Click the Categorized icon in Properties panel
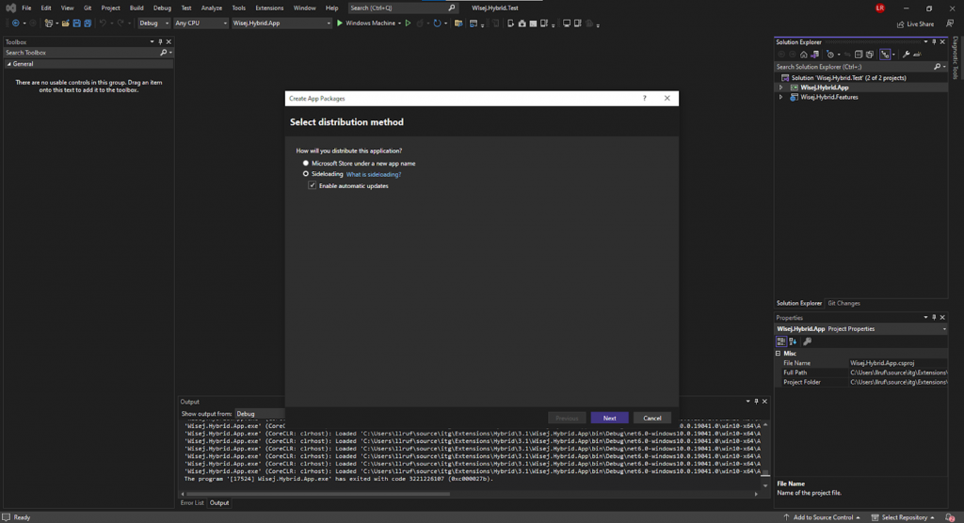 [781, 341]
